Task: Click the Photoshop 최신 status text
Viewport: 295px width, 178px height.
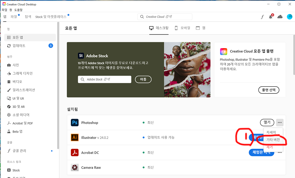Action: tap(151, 123)
